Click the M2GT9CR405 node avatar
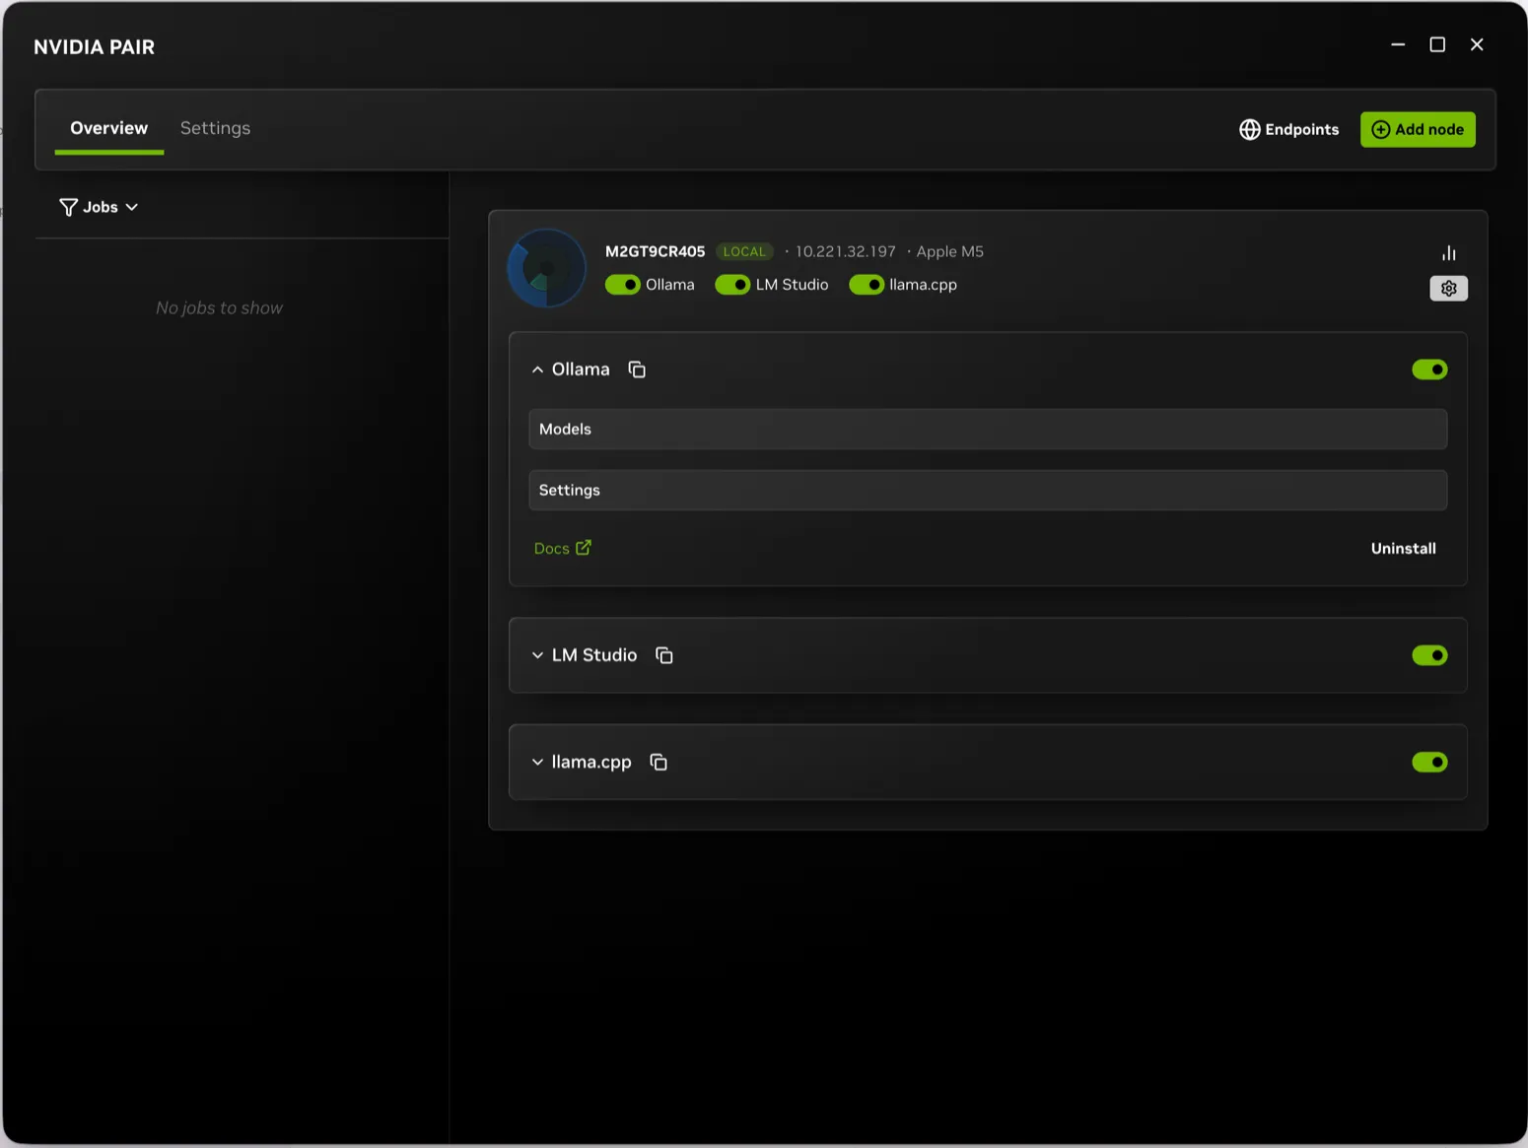Image resolution: width=1528 pixels, height=1148 pixels. coord(546,268)
